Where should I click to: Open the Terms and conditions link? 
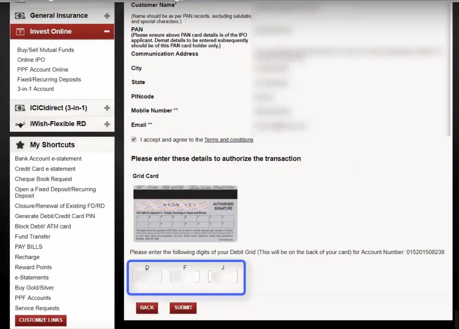click(x=229, y=140)
